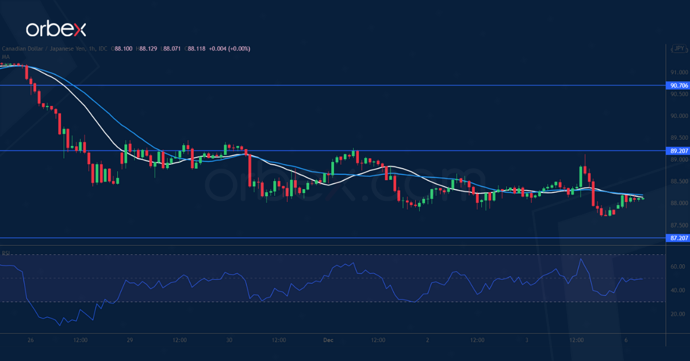Click the MA indicator label
690x361 pixels.
[5, 56]
